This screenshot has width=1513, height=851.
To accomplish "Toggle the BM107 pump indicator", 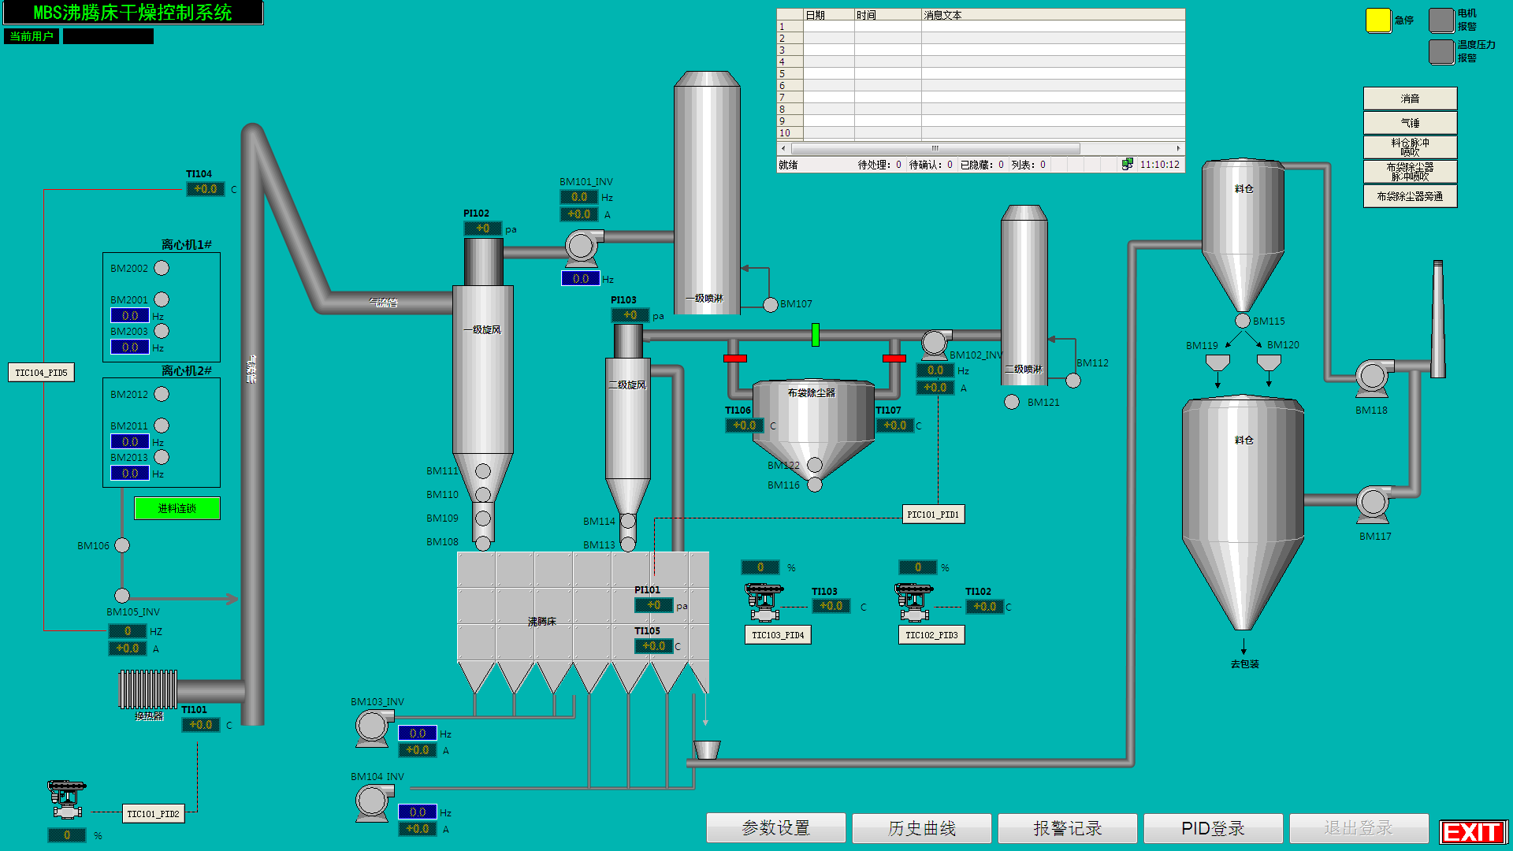I will tap(771, 305).
